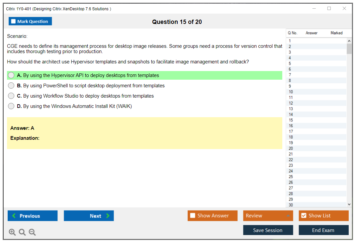Select answer B PowerShell option
Viewport: 357px width, 244px height.
click(x=11, y=86)
